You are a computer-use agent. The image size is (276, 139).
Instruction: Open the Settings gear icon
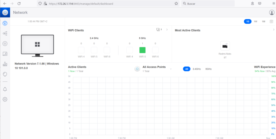point(5,99)
